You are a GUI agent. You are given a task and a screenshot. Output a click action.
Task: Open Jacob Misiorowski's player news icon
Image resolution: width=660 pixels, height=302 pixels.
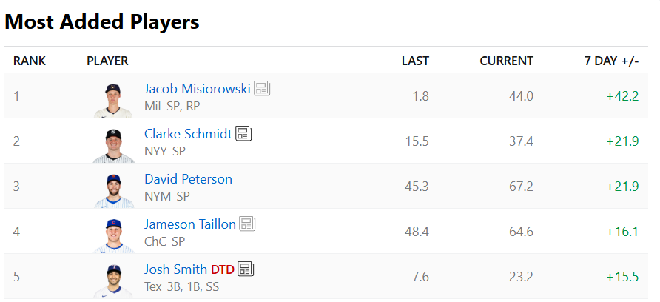pyautogui.click(x=262, y=89)
